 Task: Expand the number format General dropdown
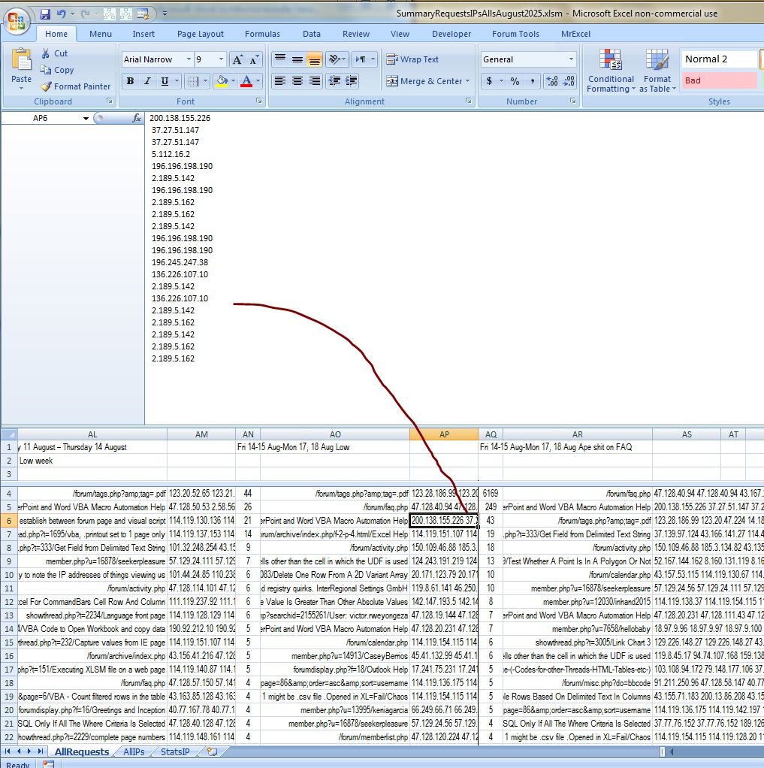(x=571, y=59)
